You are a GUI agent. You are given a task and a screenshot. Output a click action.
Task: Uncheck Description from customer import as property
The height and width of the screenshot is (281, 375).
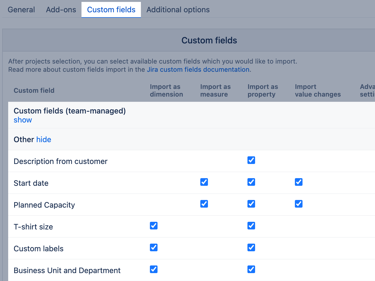[x=251, y=160]
